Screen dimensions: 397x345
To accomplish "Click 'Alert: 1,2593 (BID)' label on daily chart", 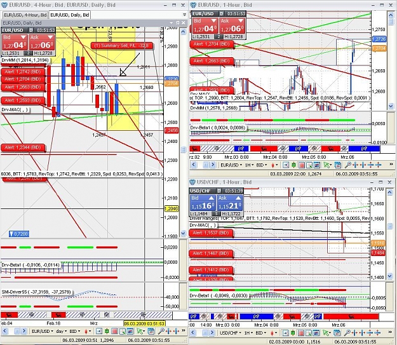I will (x=23, y=100).
